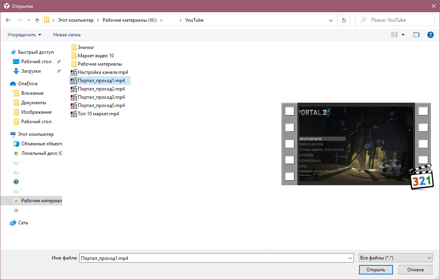440x280 pixels.
Task: Expand chevron after Этот компьютер breadcrumb
Action: coord(98,20)
